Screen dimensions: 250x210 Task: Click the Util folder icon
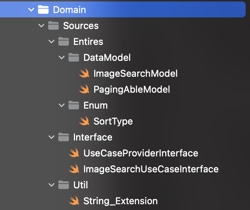pos(63,185)
